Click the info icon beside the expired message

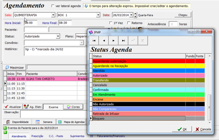pos(86,6)
